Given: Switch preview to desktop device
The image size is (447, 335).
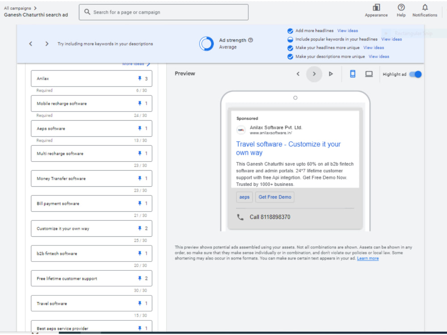Looking at the screenshot, I should [x=369, y=74].
